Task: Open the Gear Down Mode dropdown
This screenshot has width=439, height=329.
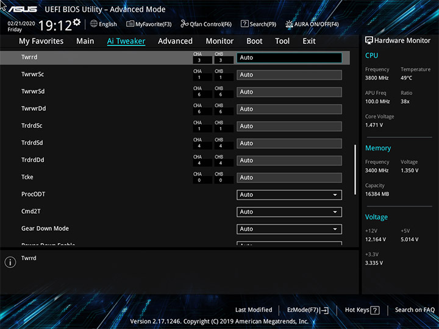Action: tap(289, 229)
